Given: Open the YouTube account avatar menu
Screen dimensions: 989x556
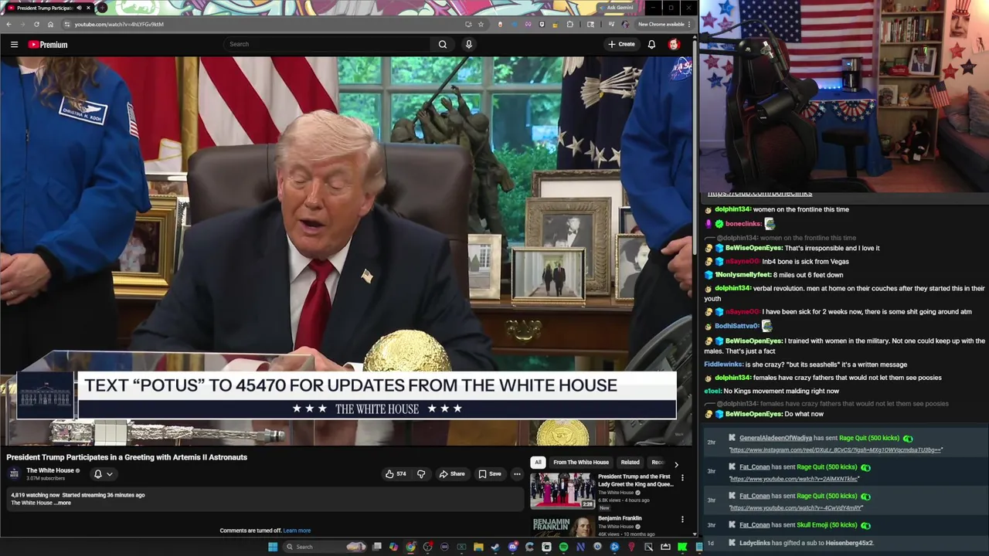Looking at the screenshot, I should pyautogui.click(x=674, y=45).
